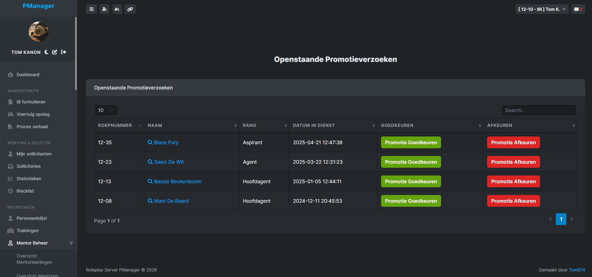Viewport: 592px width, 277px height.
Task: Approve promotion for Swen De Wit
Action: [411, 162]
